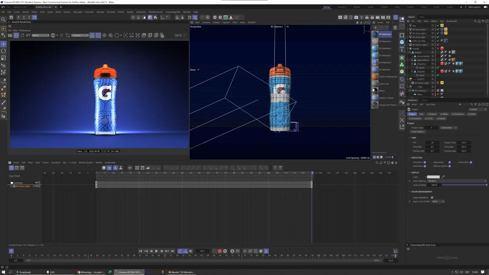The height and width of the screenshot is (275, 489).
Task: Click the search icon in Objects manager
Action: click(475, 21)
